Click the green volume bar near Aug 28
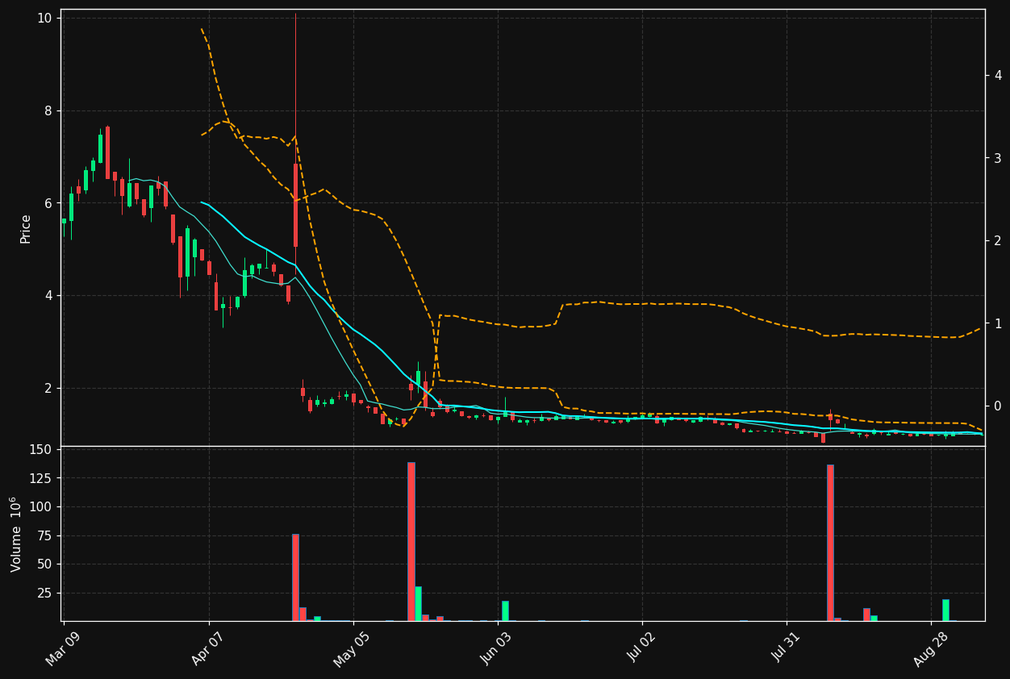This screenshot has width=1010, height=679. pos(945,610)
